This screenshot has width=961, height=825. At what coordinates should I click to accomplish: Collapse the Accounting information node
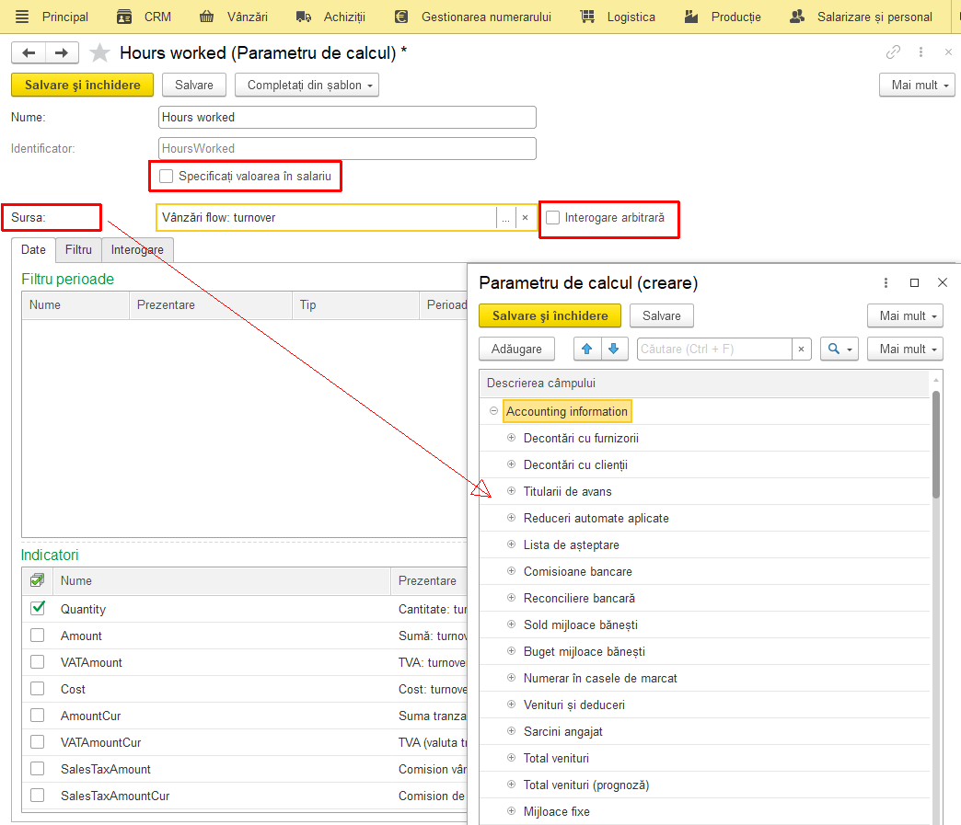pos(493,411)
